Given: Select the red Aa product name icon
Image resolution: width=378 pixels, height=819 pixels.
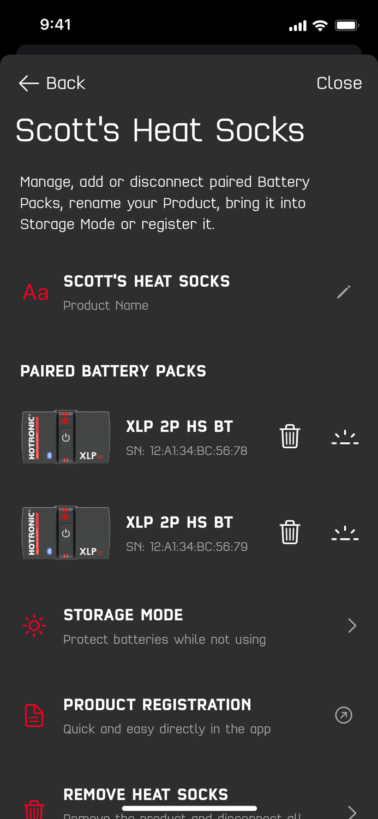Looking at the screenshot, I should pos(34,292).
